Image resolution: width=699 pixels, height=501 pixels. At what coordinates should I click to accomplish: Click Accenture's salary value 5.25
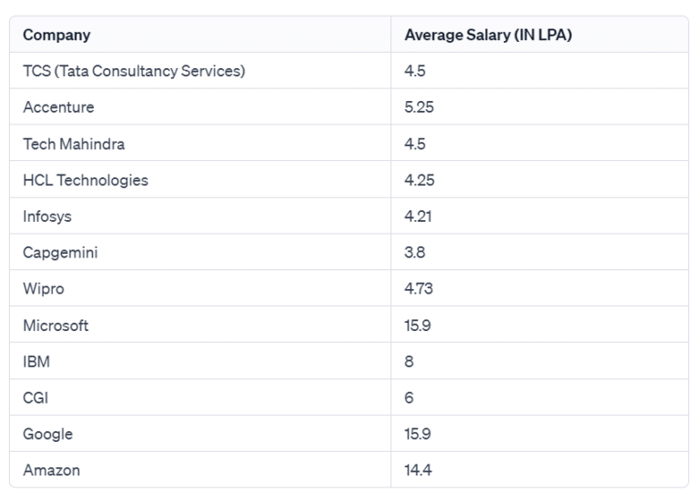(x=419, y=107)
